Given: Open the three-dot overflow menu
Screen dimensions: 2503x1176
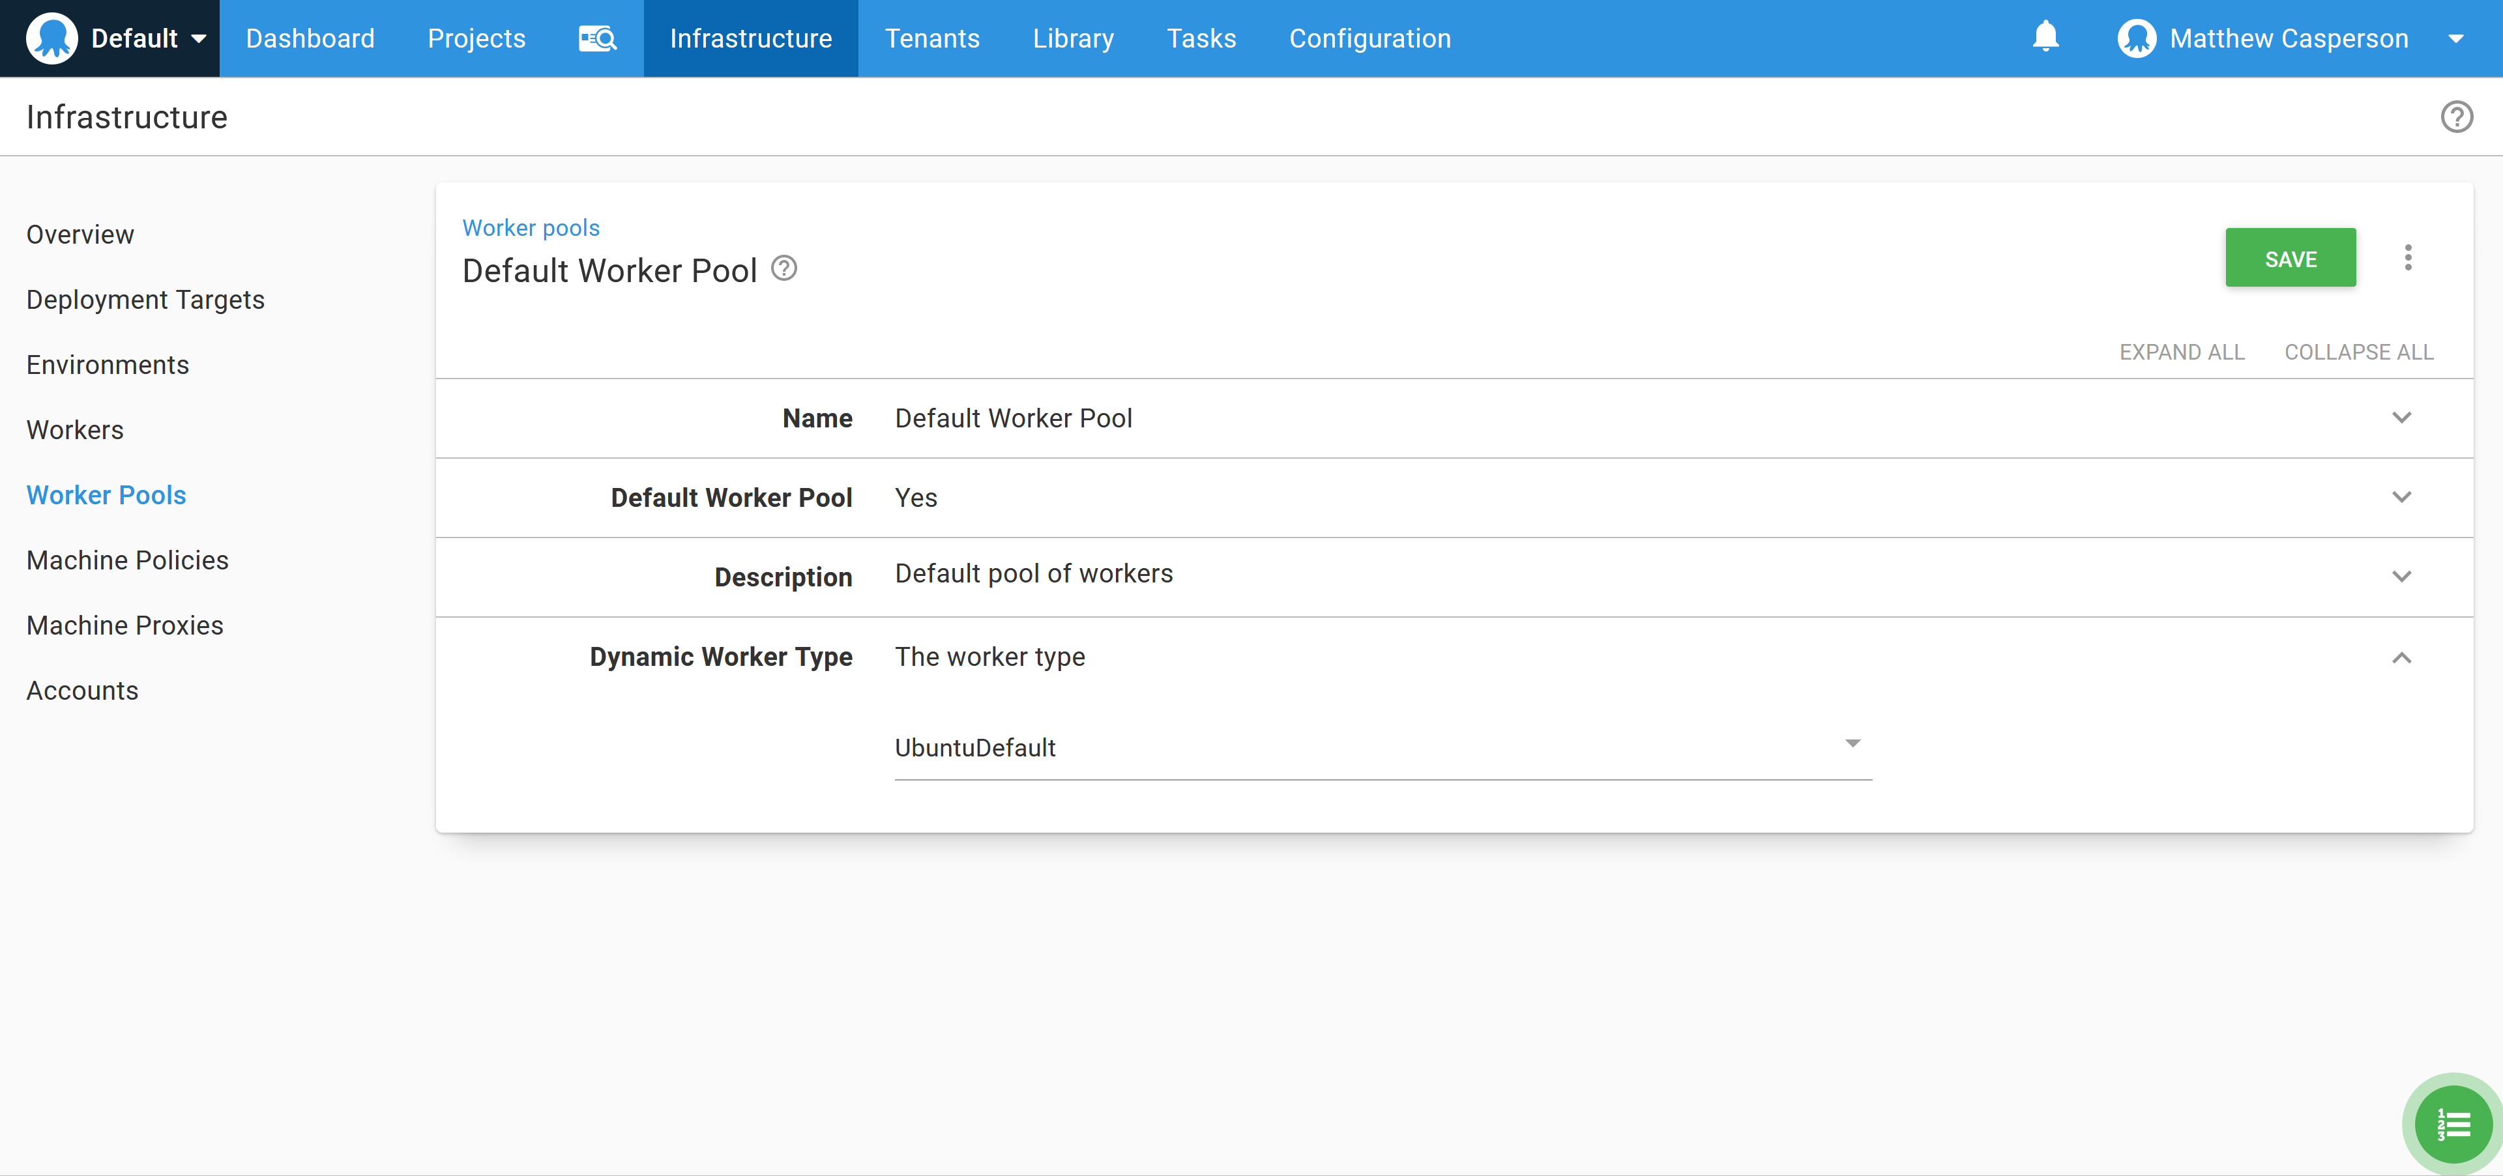Looking at the screenshot, I should (x=2408, y=257).
